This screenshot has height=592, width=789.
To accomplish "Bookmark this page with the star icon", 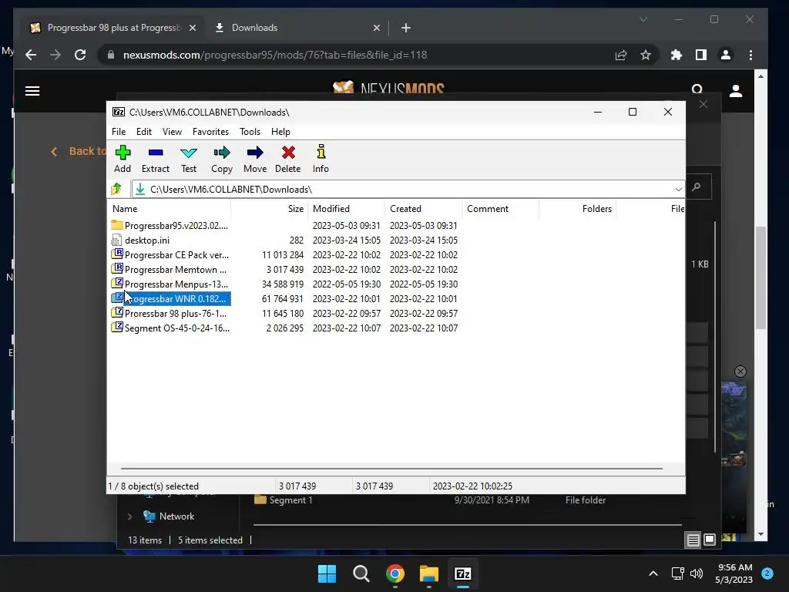I will [x=646, y=55].
